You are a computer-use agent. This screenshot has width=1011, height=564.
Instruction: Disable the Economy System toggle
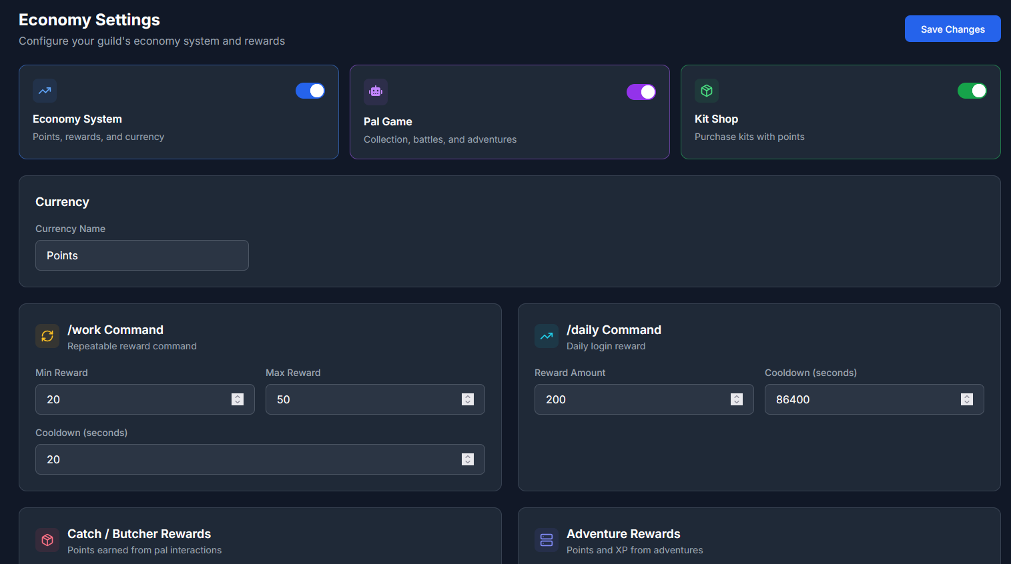coord(310,90)
